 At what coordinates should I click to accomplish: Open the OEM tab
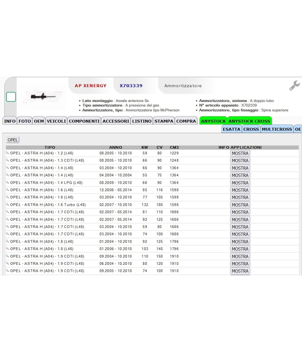pyautogui.click(x=39, y=121)
